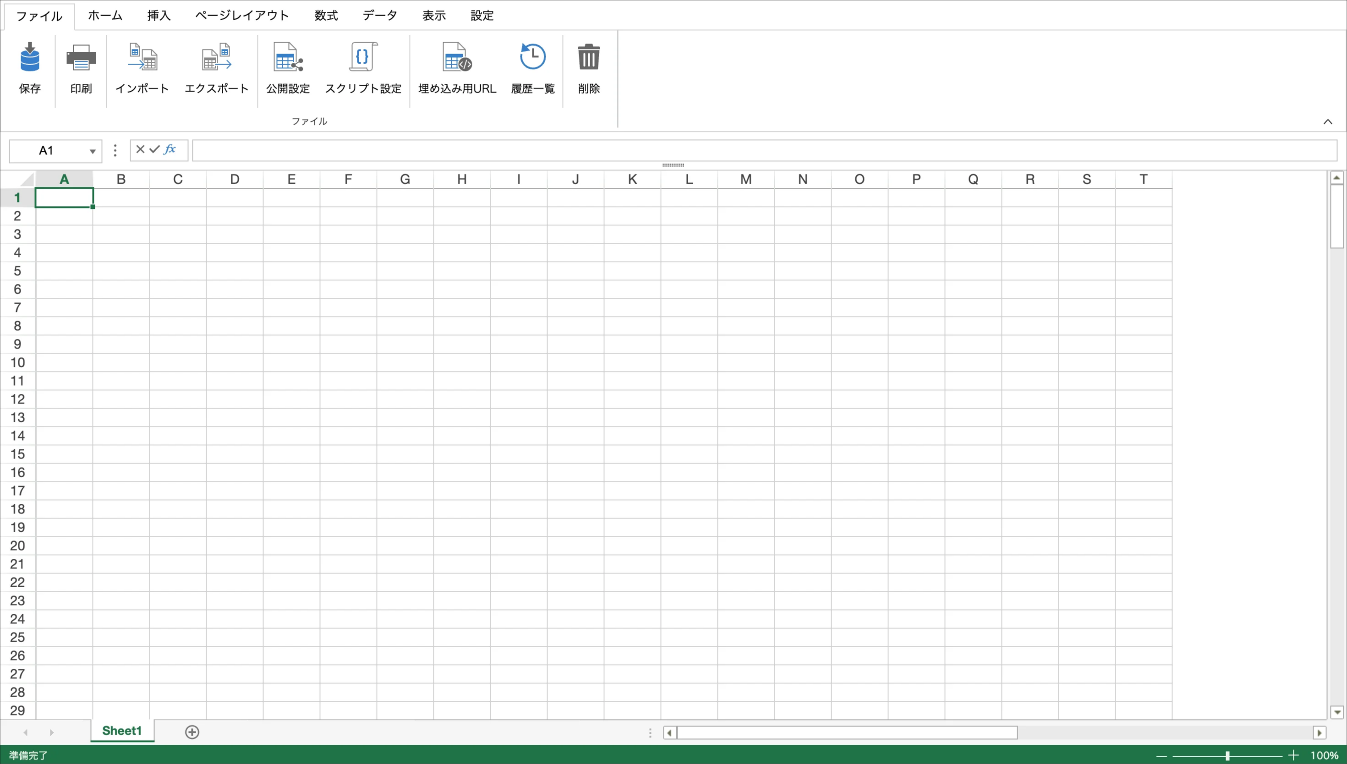Click the zoom slider handle
This screenshot has width=1347, height=764.
[x=1227, y=756]
